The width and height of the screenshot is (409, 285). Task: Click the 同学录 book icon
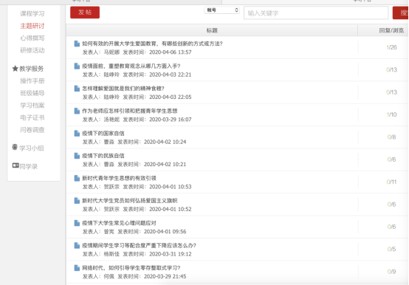16,165
